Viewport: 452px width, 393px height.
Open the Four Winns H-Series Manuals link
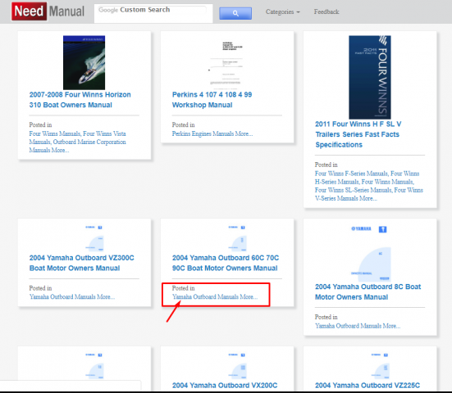pos(367,178)
